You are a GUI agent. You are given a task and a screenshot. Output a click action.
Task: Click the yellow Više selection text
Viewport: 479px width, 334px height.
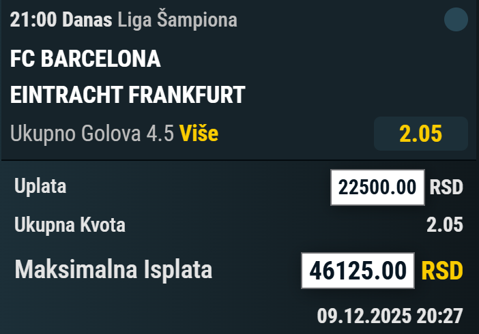coord(199,134)
